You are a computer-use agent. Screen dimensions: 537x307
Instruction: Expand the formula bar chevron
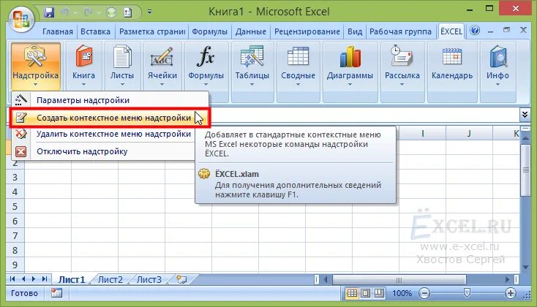pos(525,114)
